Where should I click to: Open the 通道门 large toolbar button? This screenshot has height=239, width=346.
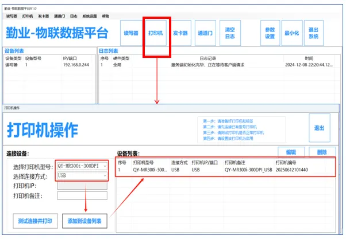(x=205, y=33)
